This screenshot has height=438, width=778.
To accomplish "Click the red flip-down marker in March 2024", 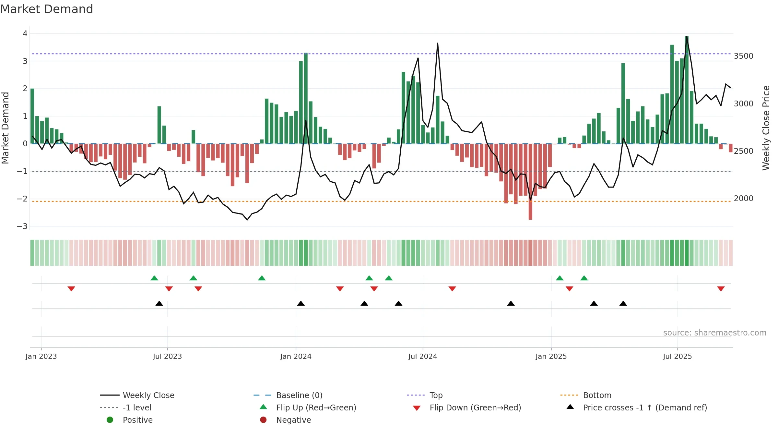I will click(340, 289).
